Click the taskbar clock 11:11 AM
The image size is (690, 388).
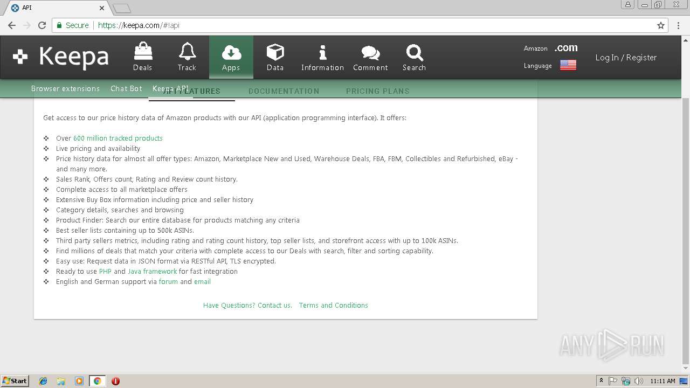click(663, 381)
